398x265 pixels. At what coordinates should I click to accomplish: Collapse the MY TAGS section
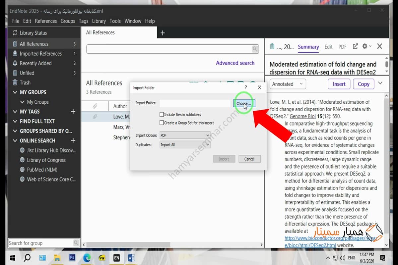pos(15,112)
